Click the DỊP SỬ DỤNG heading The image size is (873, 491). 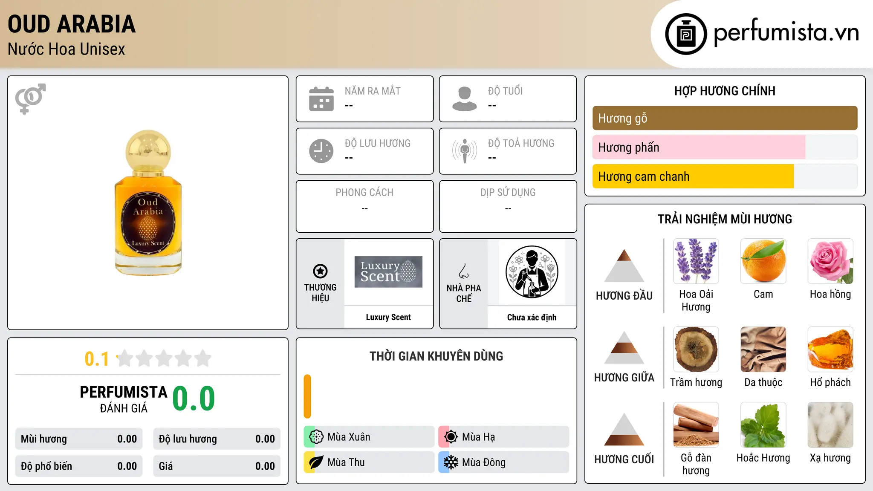[508, 193]
